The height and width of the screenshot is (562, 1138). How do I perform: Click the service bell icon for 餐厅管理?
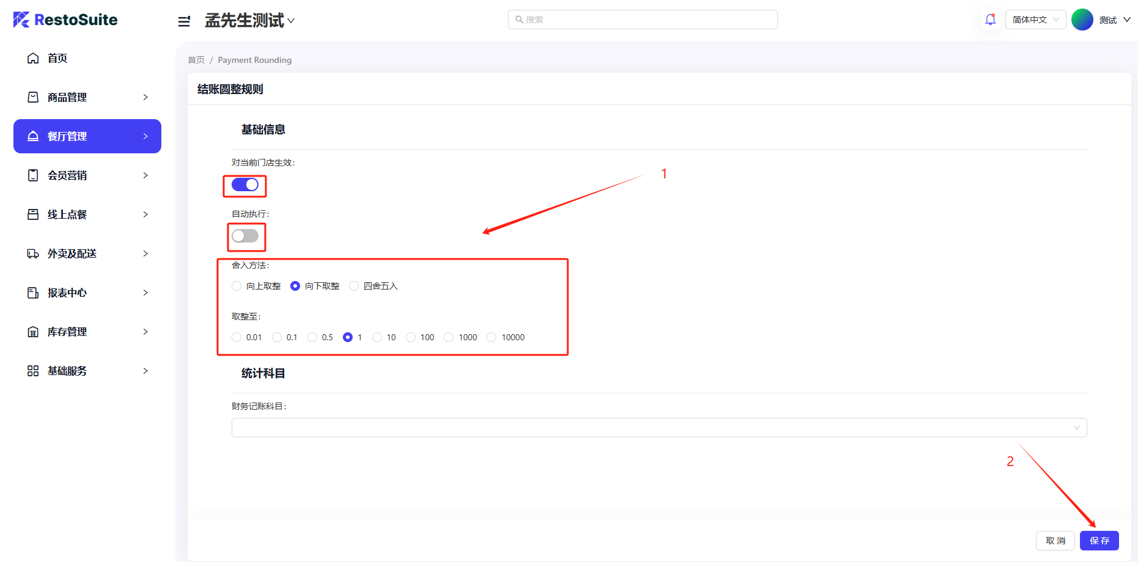pos(33,136)
